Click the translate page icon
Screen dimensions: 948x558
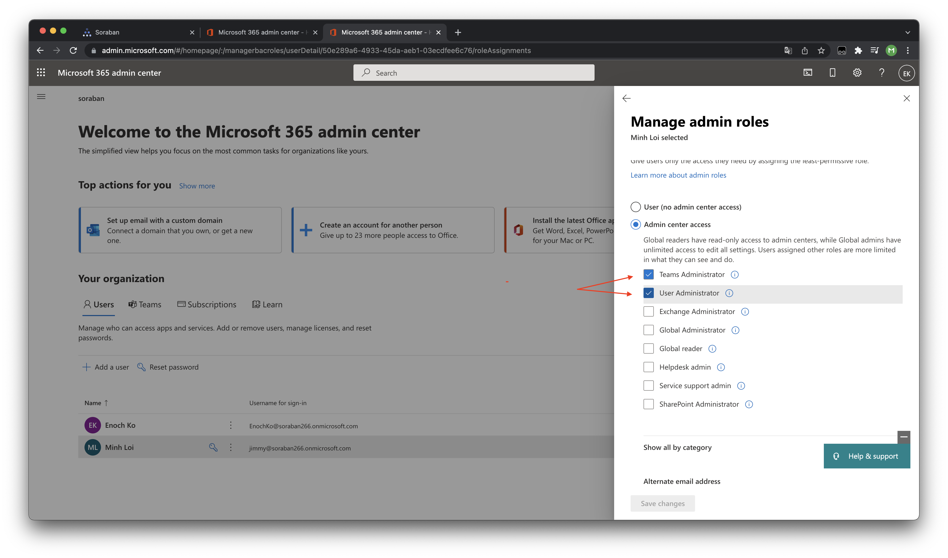point(788,50)
